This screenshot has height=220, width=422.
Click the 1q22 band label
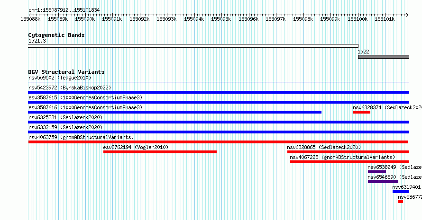(x=363, y=52)
